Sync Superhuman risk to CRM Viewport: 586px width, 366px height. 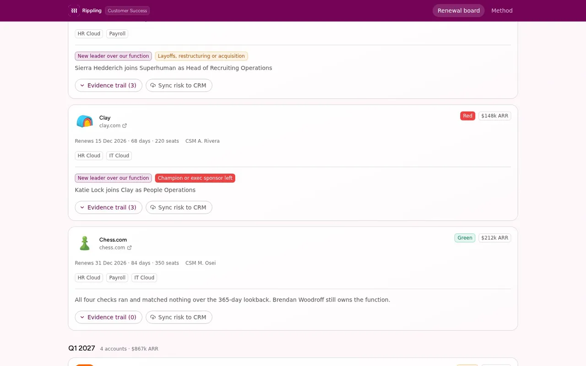(x=179, y=86)
